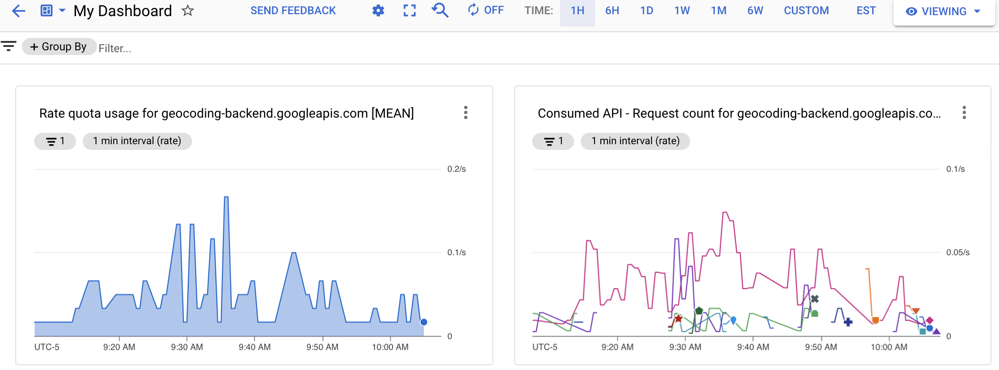Click into the Filter text field
The image size is (999, 370).
tap(190, 48)
